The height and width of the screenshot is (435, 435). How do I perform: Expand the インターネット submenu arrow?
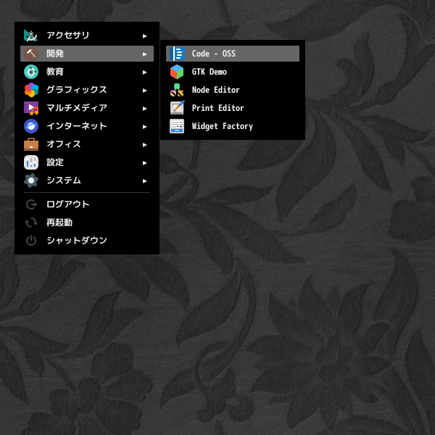click(x=144, y=127)
